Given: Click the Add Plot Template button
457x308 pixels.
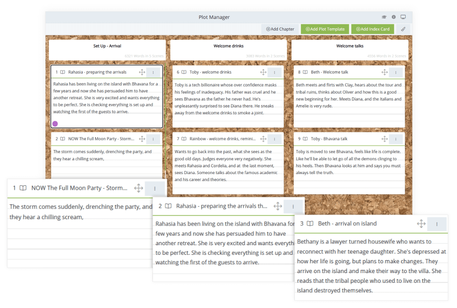Looking at the screenshot, I should coord(325,29).
